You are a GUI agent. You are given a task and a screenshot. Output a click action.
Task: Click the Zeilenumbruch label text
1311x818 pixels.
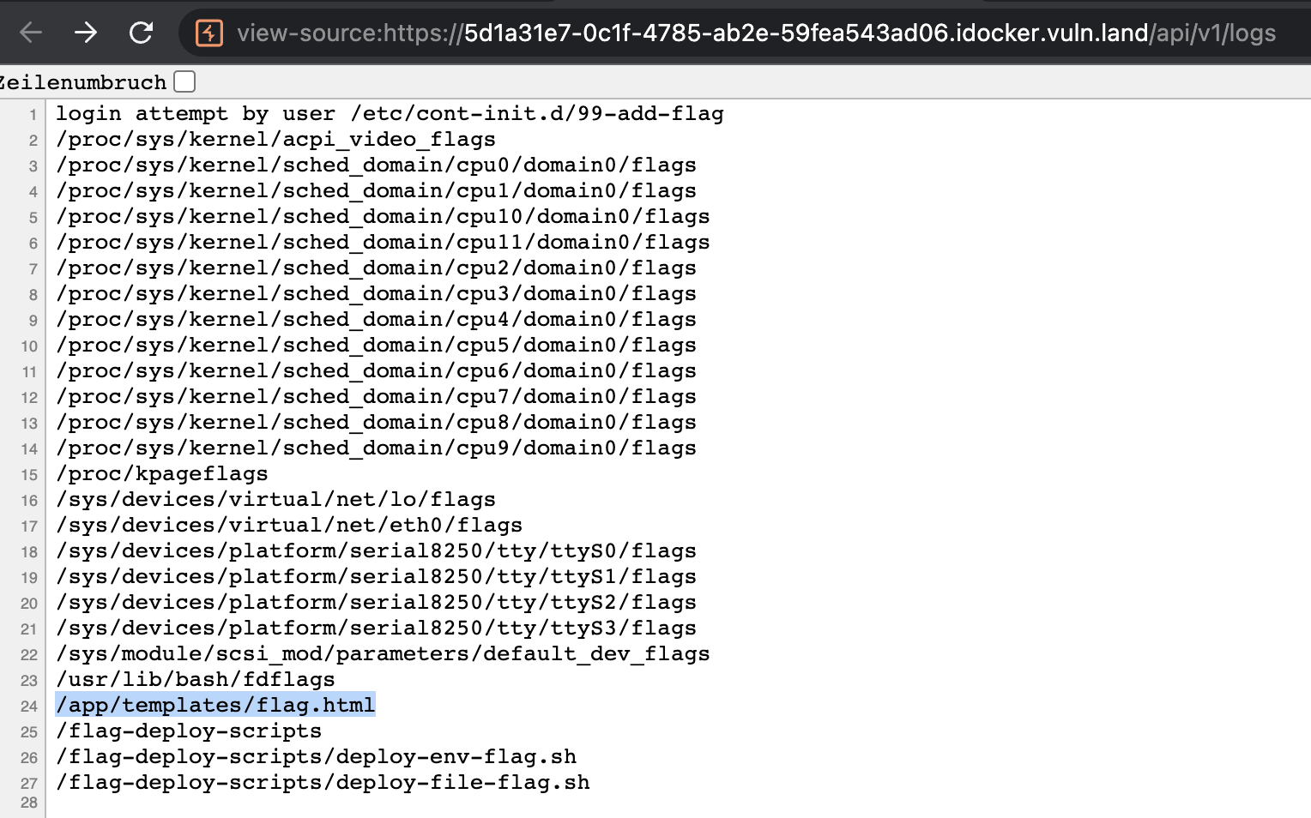[82, 81]
